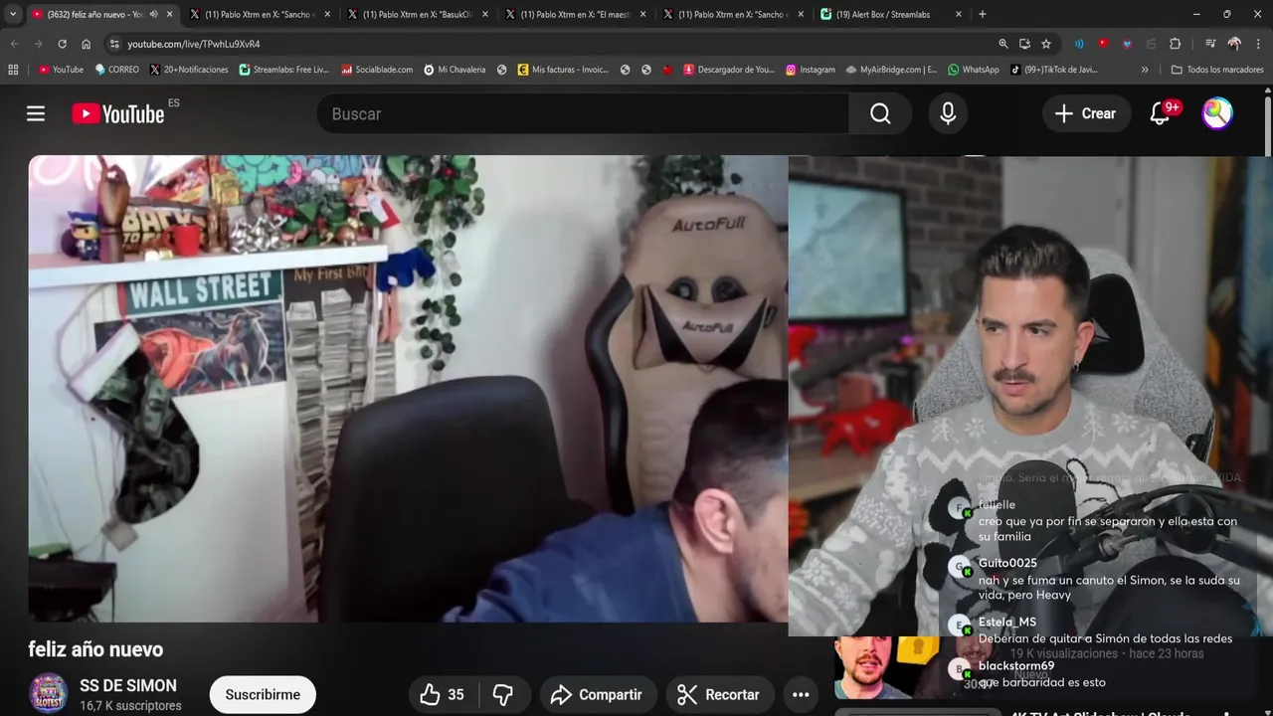Open the Instagram bookmark
The image size is (1273, 716).
pyautogui.click(x=811, y=70)
